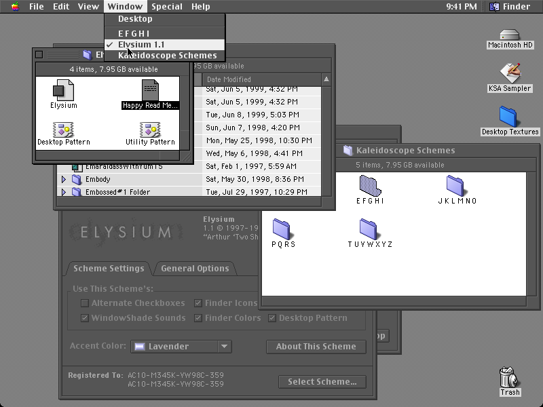Viewport: 543px width, 407px height.
Task: Select the Elysium file icon
Action: [63, 90]
